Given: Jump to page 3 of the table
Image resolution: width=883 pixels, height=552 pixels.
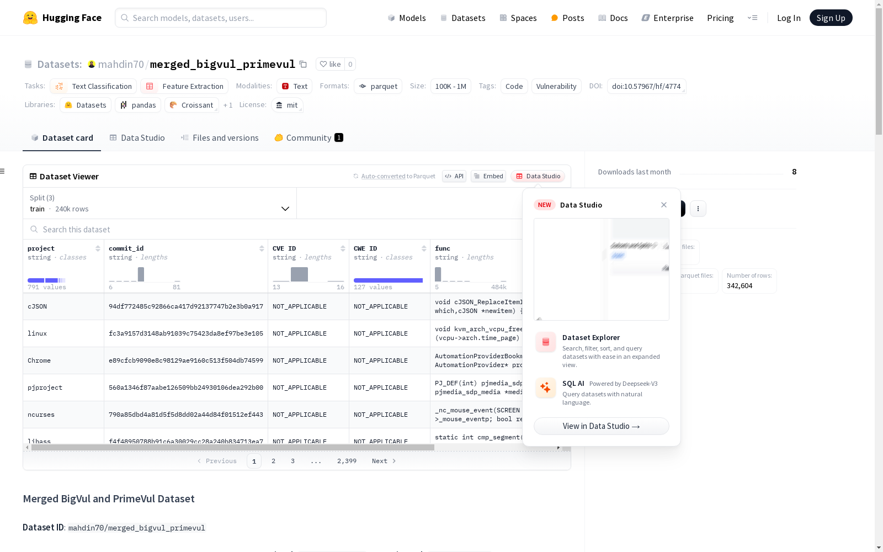Looking at the screenshot, I should click(292, 461).
